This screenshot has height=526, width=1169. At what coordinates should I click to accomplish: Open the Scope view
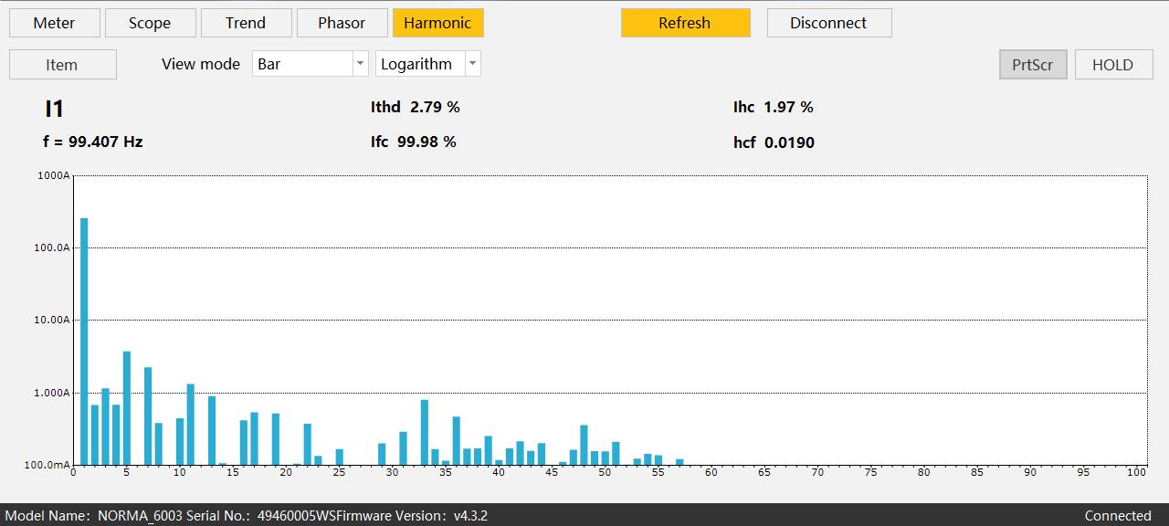[x=150, y=23]
